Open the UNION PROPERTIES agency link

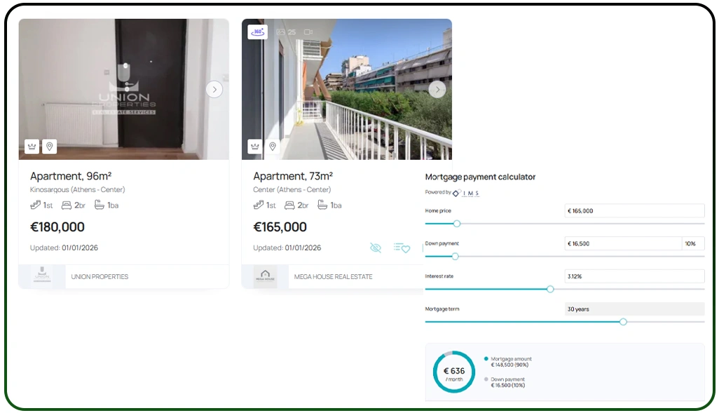point(100,277)
